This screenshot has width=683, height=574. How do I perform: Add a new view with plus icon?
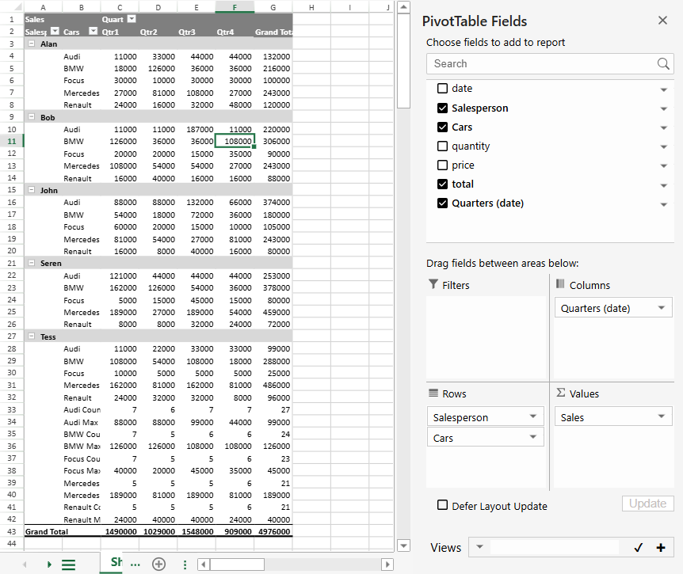click(661, 547)
